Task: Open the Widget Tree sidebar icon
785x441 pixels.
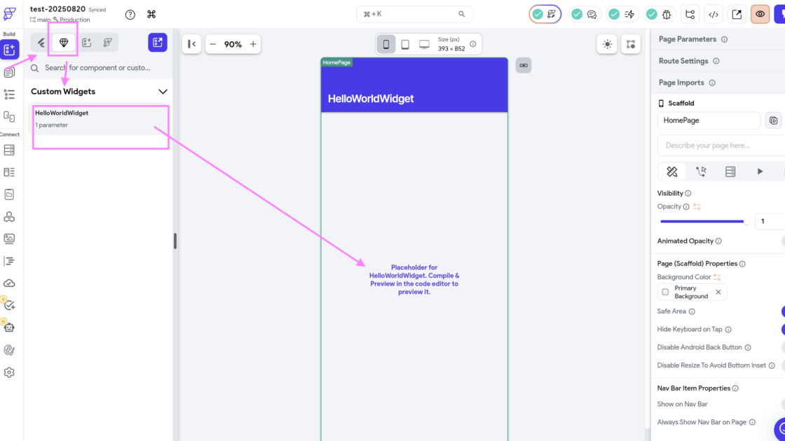Action: tap(9, 94)
